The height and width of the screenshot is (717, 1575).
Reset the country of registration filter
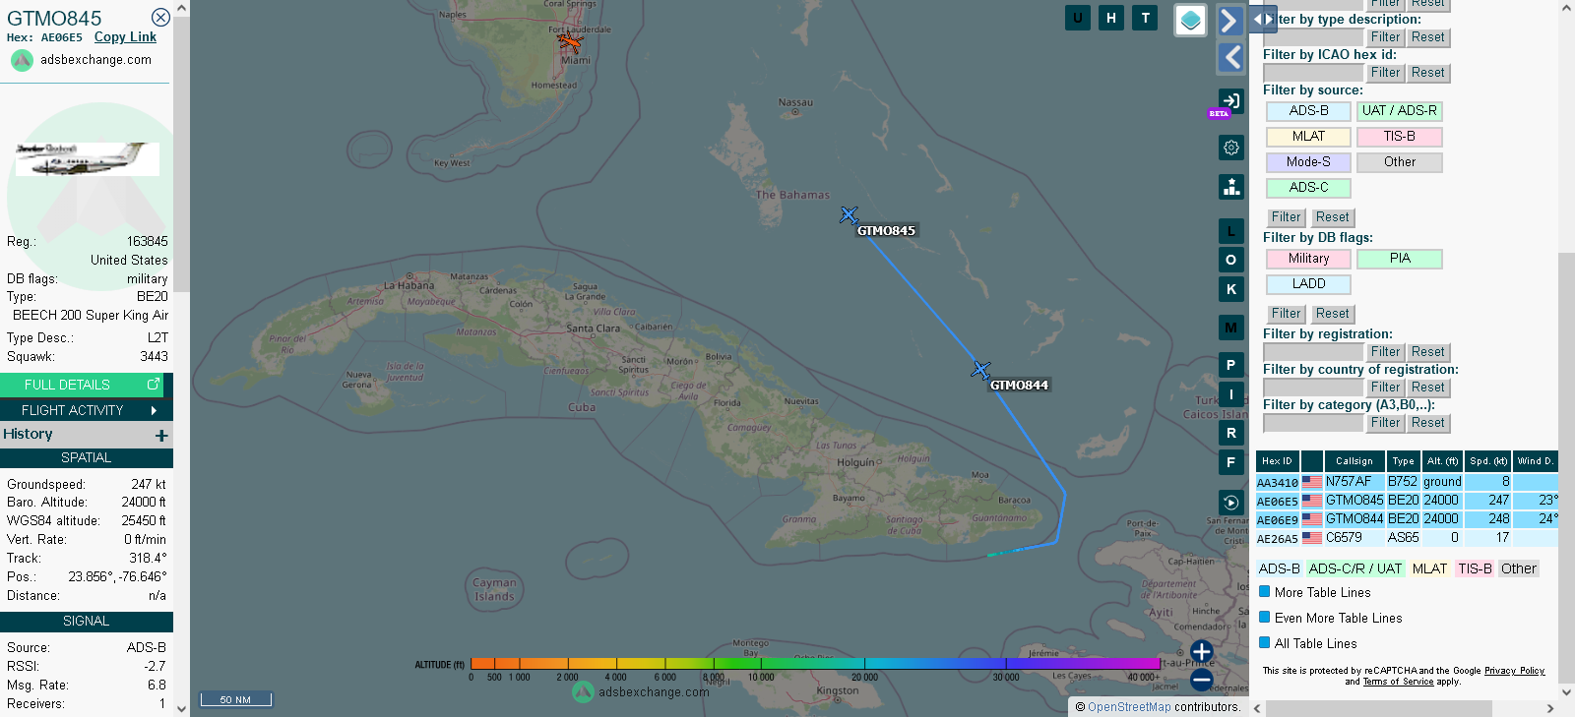point(1427,388)
